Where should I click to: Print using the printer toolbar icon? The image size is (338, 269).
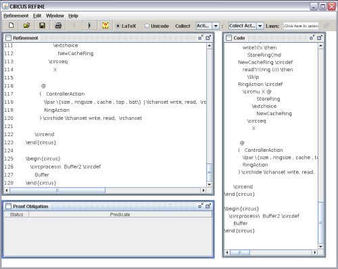coord(58,26)
